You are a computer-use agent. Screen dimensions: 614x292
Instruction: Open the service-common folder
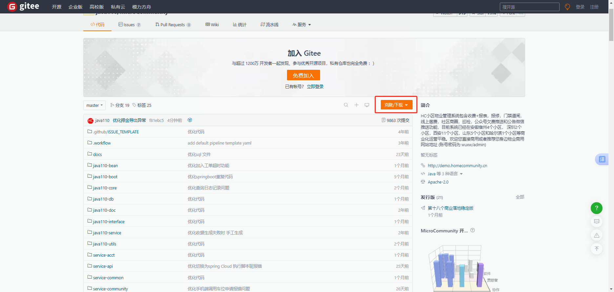108,278
